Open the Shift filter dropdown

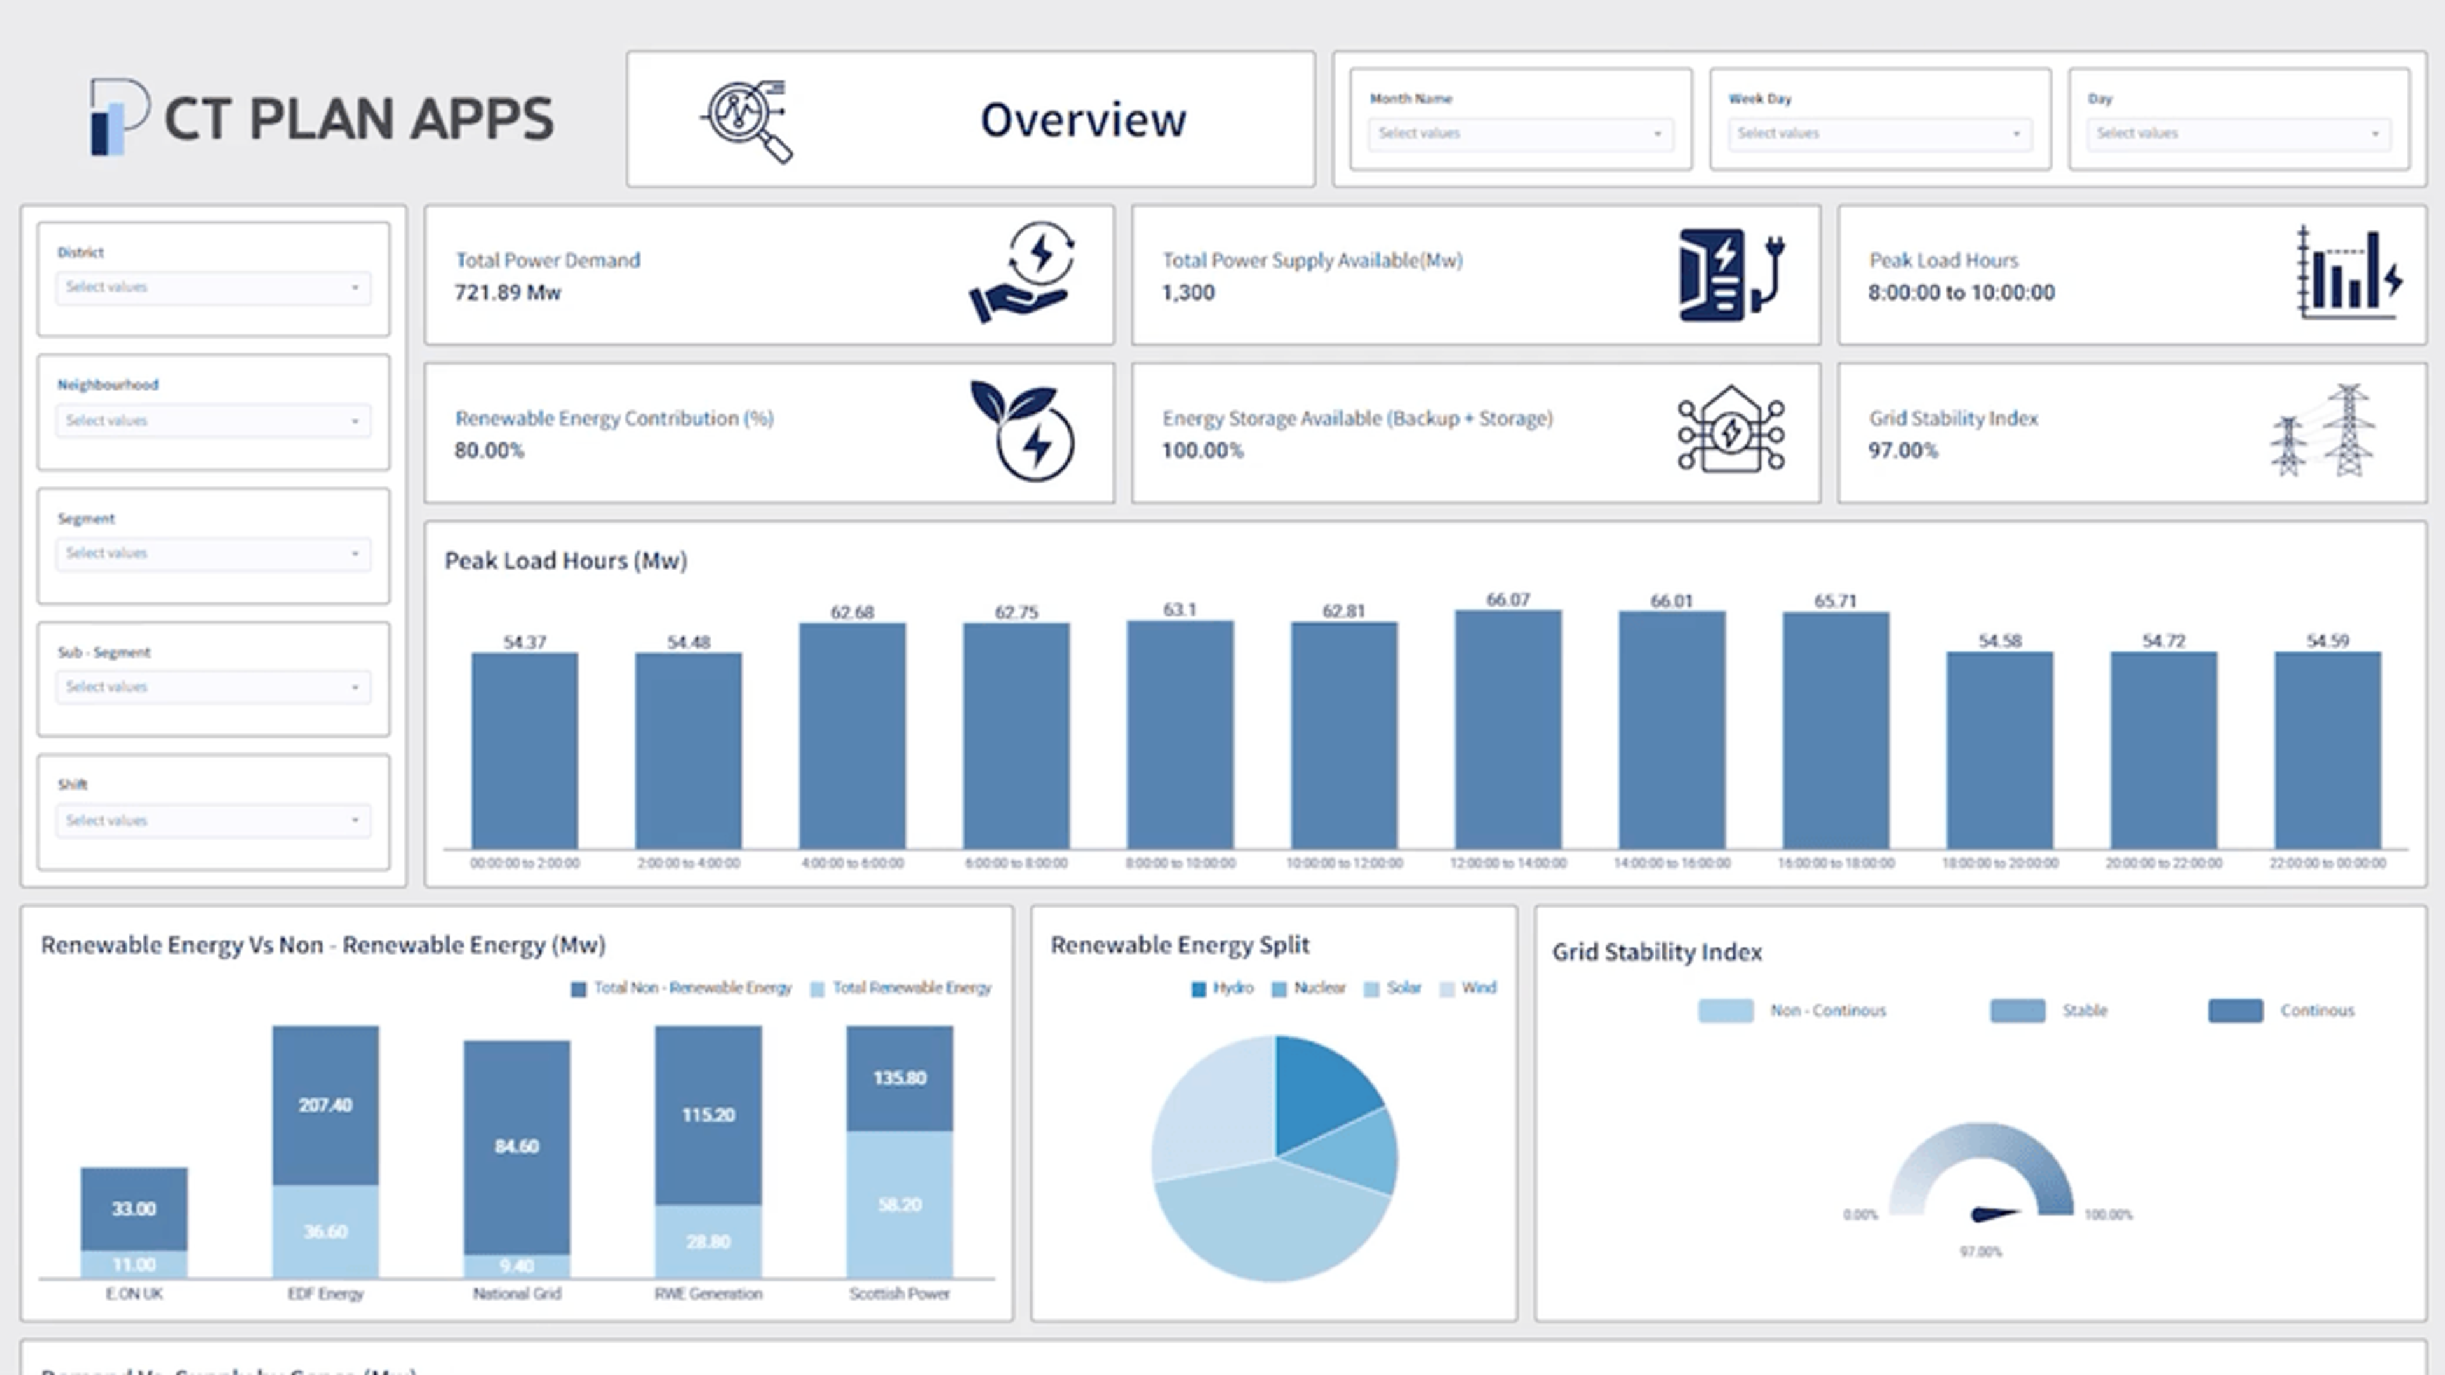coord(213,821)
